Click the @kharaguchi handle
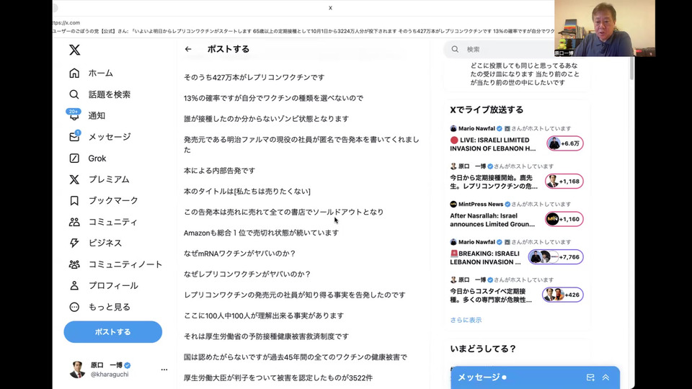This screenshot has width=692, height=389. [110, 375]
